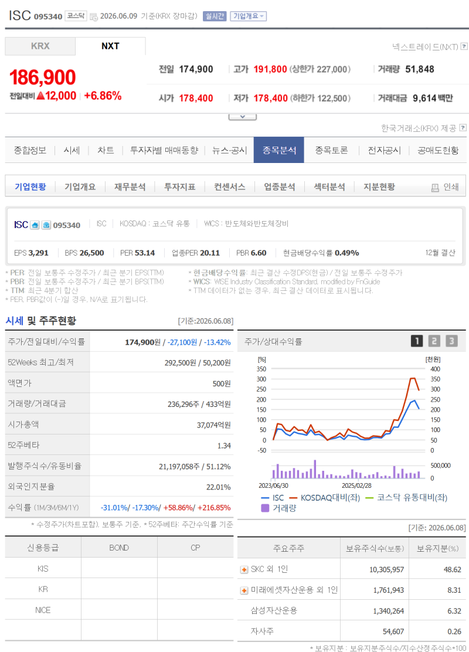Image resolution: width=469 pixels, height=652 pixels.
Task: Select the 투자지표 sub-tab
Action: tap(179, 186)
